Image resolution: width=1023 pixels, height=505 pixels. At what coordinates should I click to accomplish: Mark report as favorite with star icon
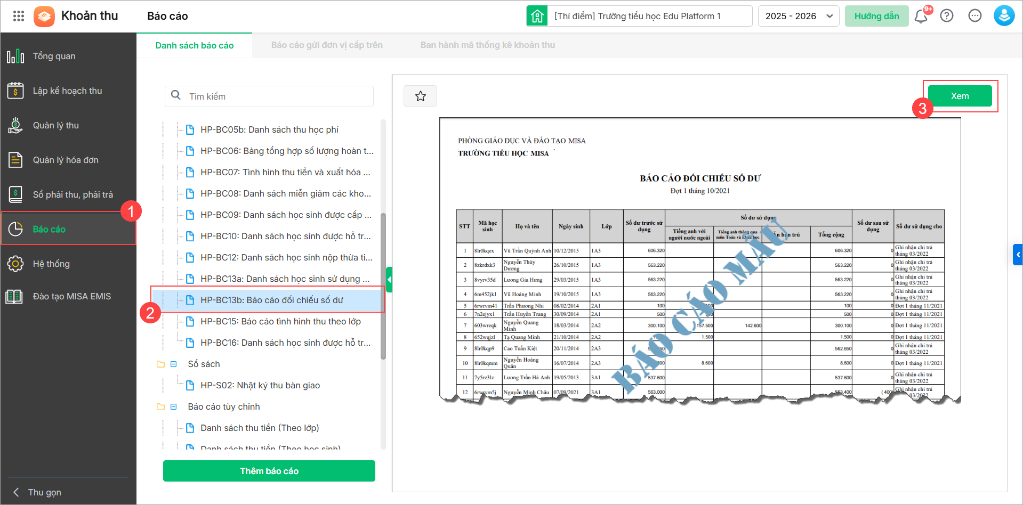coord(421,96)
